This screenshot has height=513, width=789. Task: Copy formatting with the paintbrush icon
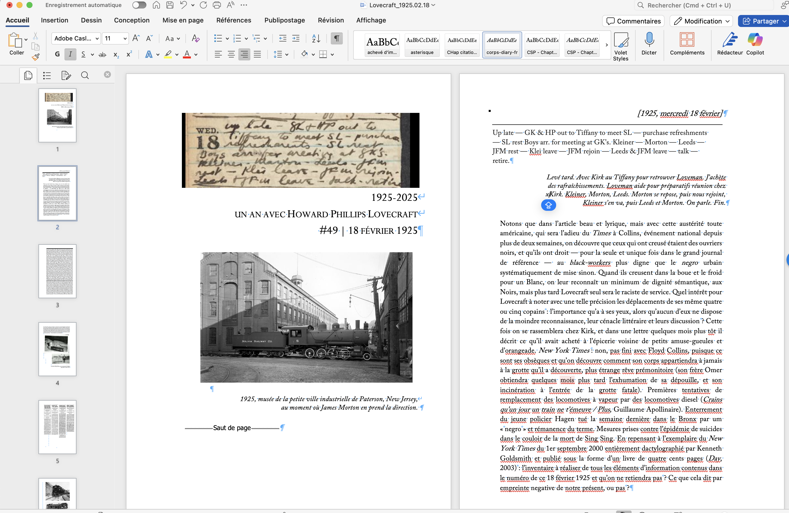tap(35, 57)
